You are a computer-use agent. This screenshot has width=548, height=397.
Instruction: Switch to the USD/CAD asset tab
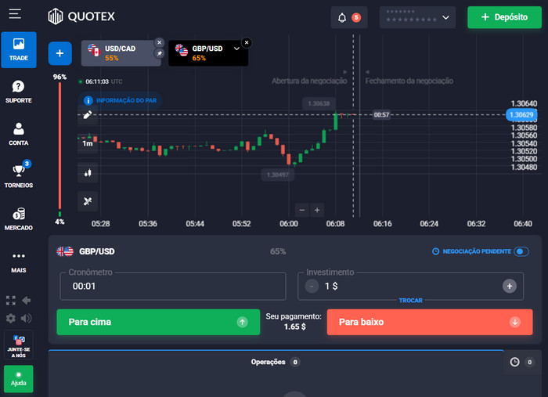(120, 53)
